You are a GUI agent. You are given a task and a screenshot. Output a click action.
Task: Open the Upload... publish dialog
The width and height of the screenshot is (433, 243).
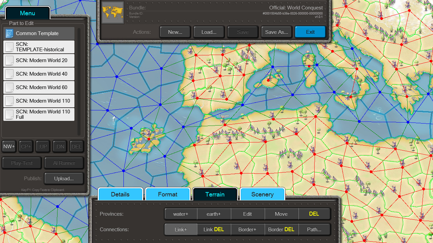(x=64, y=179)
